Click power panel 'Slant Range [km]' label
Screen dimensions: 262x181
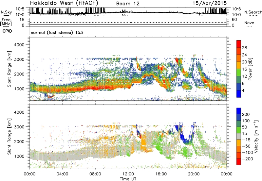[9, 69]
